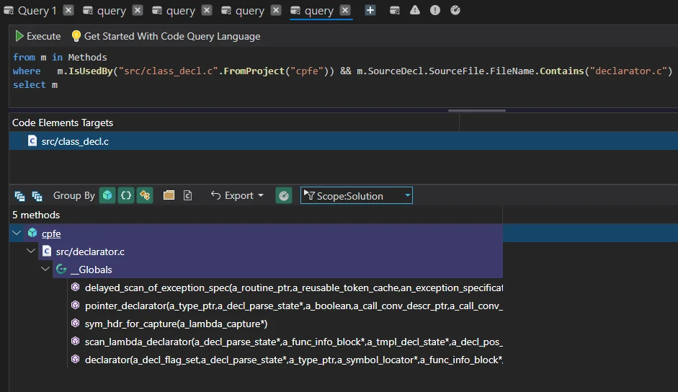Collapse the src/declarator.c node
The width and height of the screenshot is (678, 392).
click(31, 251)
